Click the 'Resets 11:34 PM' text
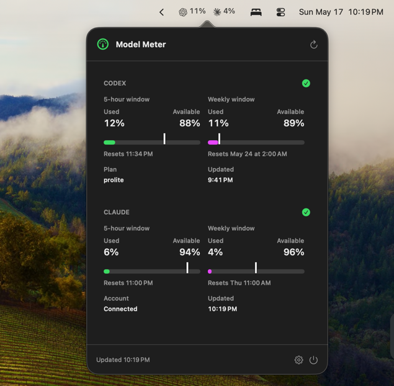 click(x=128, y=154)
